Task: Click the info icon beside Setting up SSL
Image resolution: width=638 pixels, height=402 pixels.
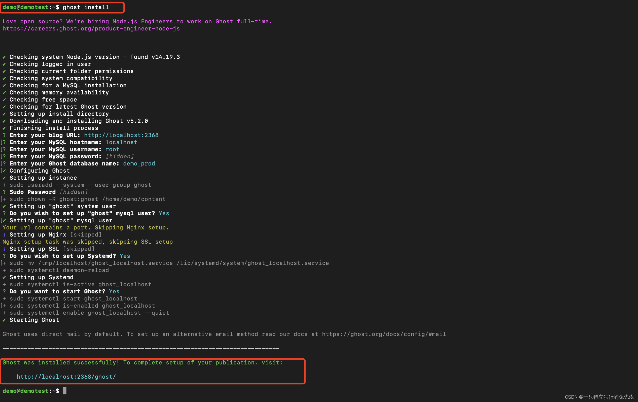Action: (x=4, y=249)
